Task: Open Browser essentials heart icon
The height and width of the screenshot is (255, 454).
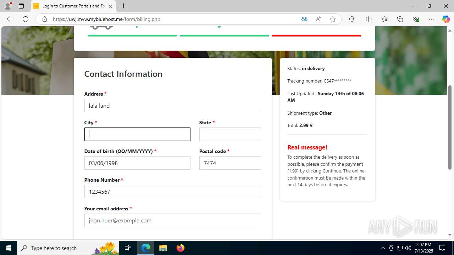Action: point(416,19)
